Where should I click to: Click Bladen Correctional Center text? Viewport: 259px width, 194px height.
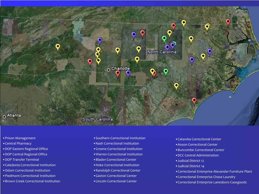116,160
